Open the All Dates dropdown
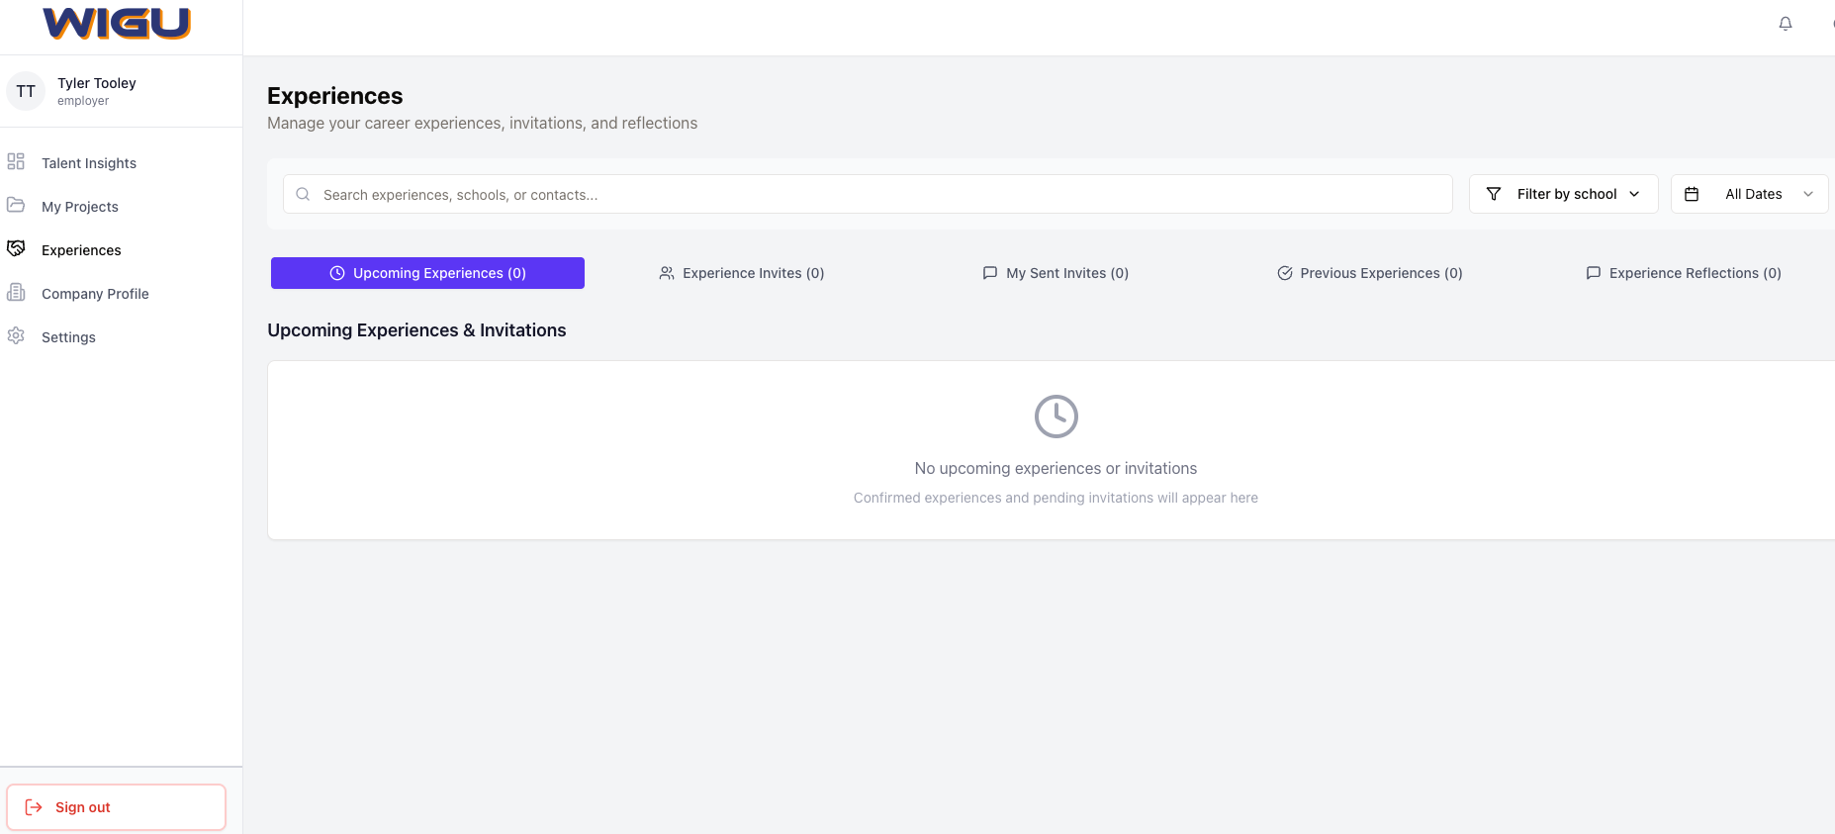The height and width of the screenshot is (834, 1835). pyautogui.click(x=1751, y=194)
